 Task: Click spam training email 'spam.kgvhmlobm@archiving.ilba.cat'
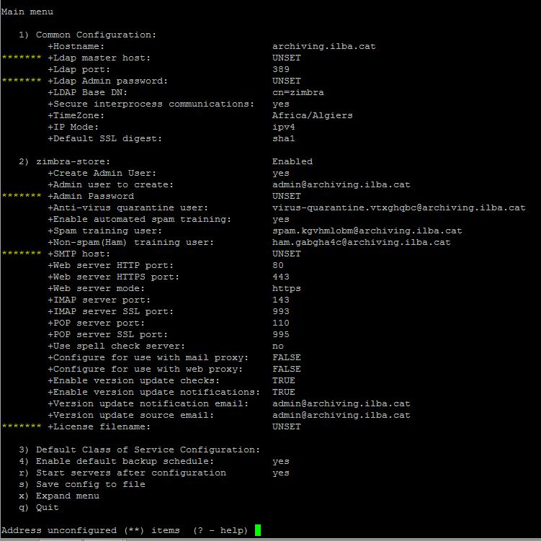pyautogui.click(x=367, y=231)
